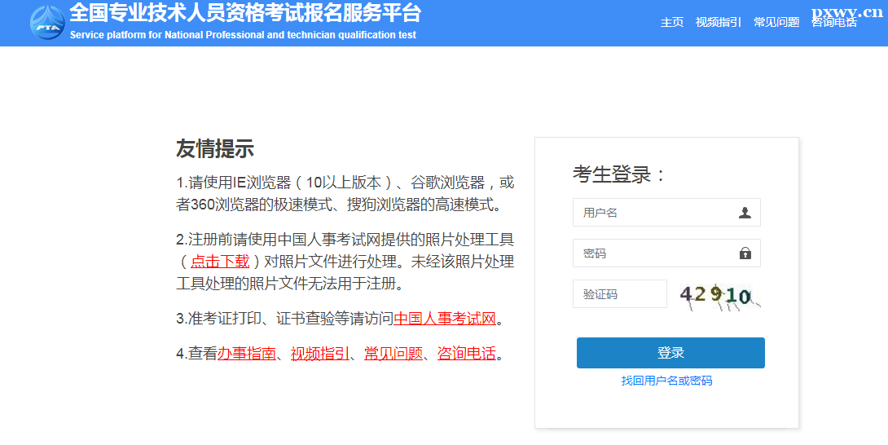The width and height of the screenshot is (888, 445).
Task: Open 视频指引 in top navigation
Action: [x=718, y=22]
